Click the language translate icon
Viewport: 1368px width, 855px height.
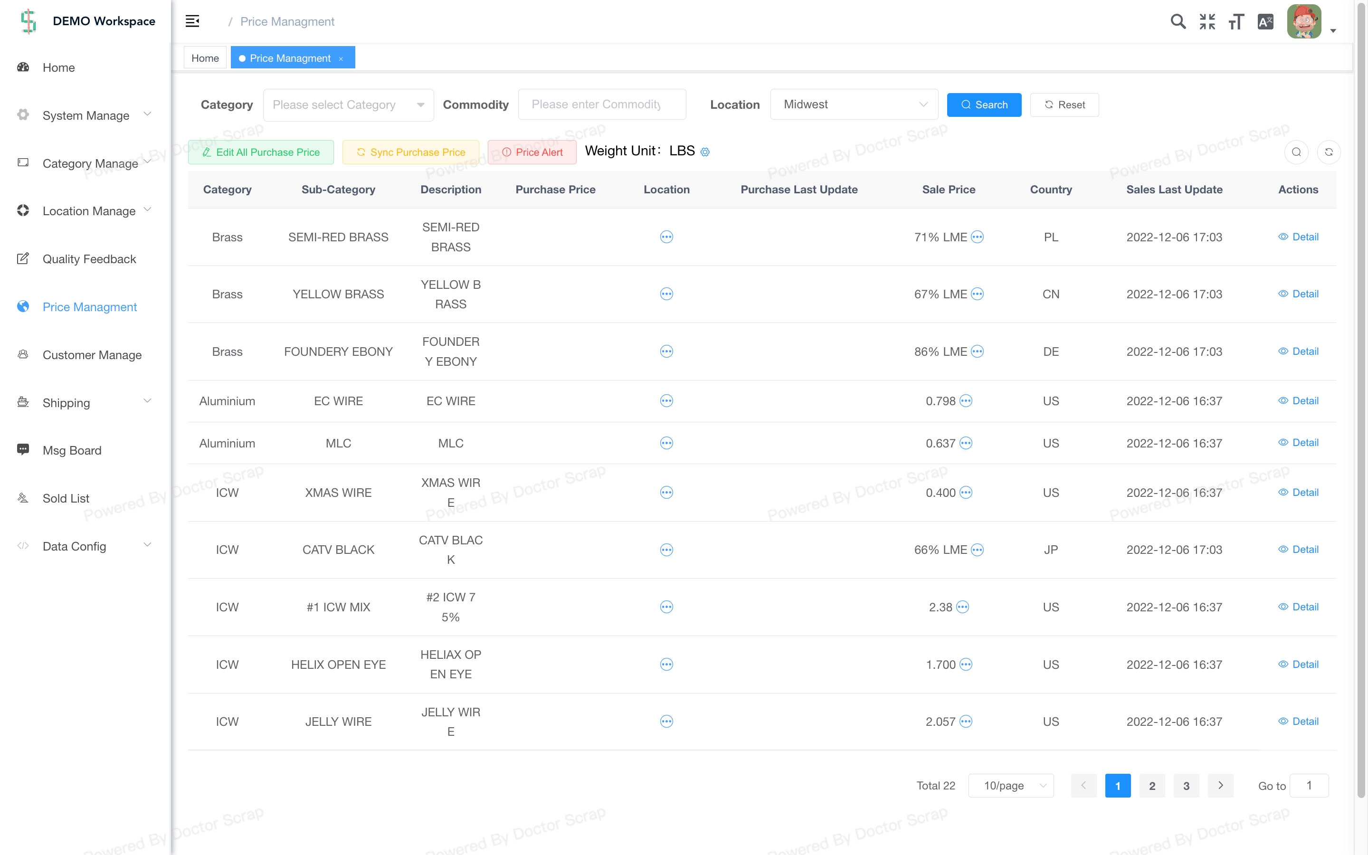pyautogui.click(x=1265, y=21)
